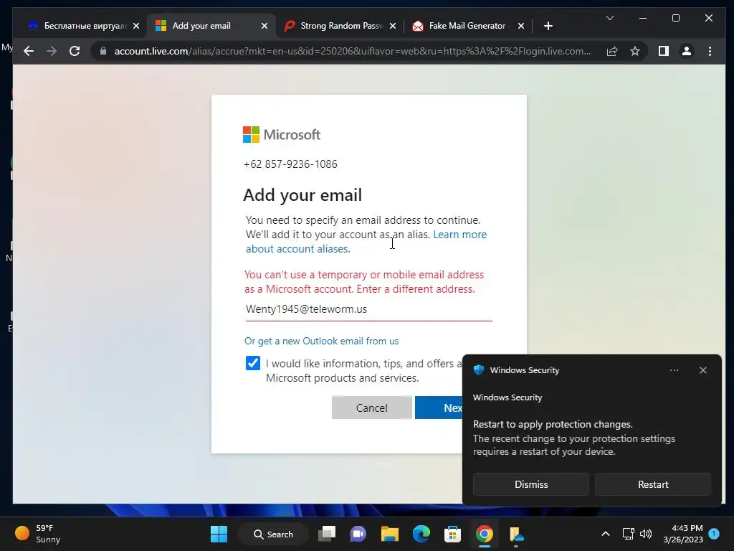Open Task View from taskbar

coord(327,534)
